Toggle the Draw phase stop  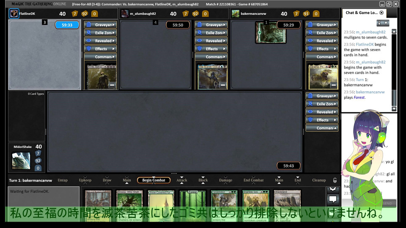coord(107,180)
